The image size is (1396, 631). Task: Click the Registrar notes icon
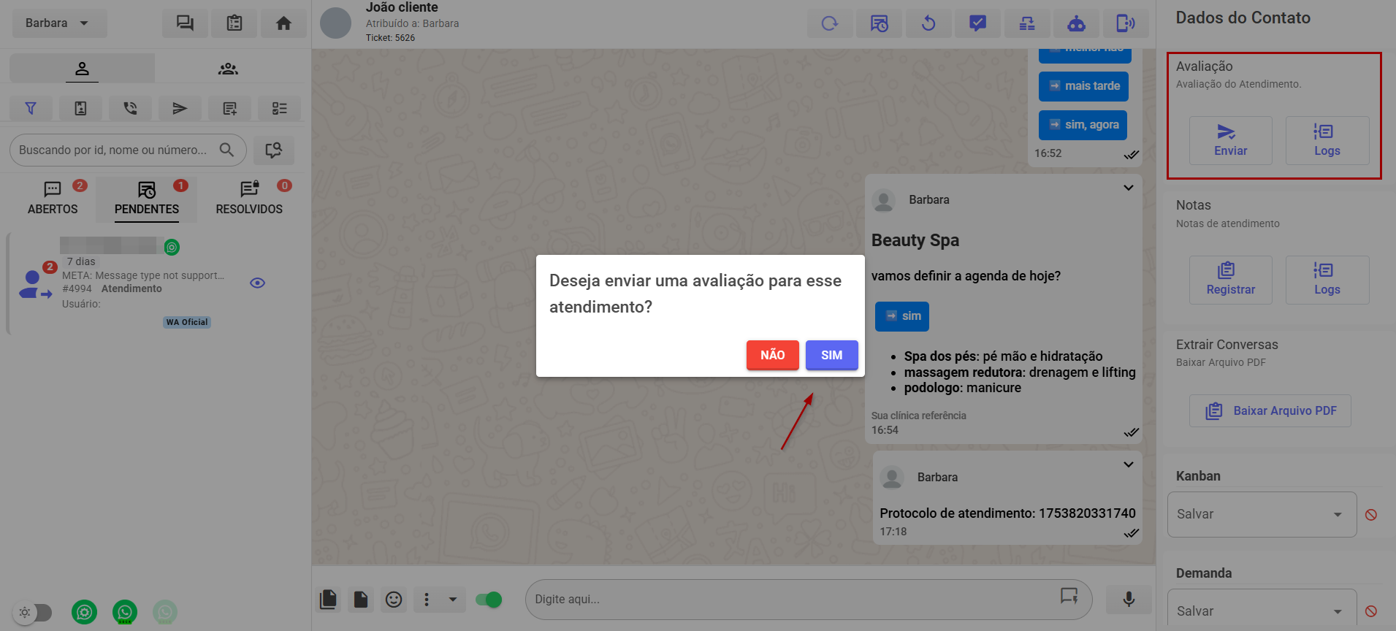point(1230,280)
